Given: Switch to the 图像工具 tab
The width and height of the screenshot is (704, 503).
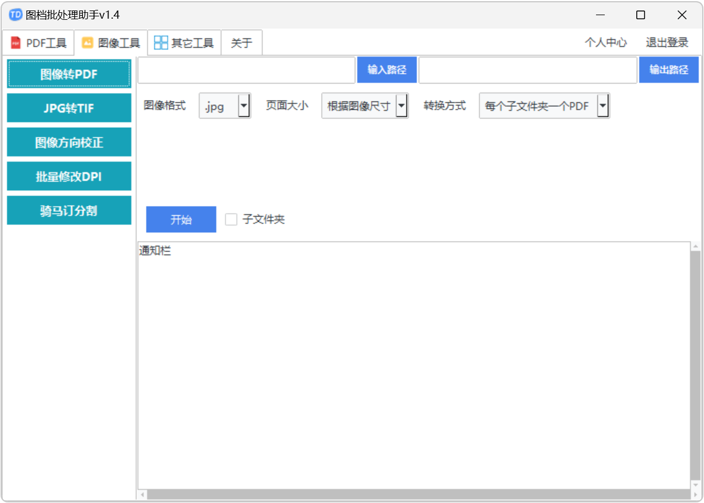Looking at the screenshot, I should [x=111, y=43].
